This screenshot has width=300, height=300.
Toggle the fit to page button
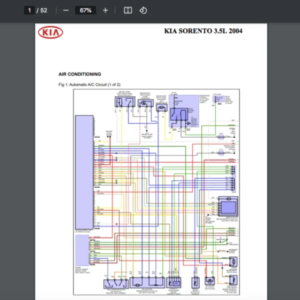(x=127, y=10)
